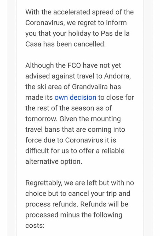The image size is (160, 236).
Task: Click 'choice but to cancel your trip' line
Action: point(78,194)
